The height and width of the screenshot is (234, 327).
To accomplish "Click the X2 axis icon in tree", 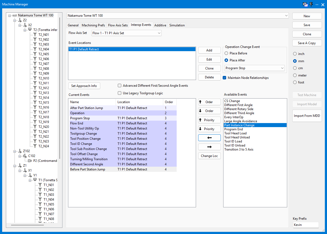I will pyautogui.click(x=25, y=25).
